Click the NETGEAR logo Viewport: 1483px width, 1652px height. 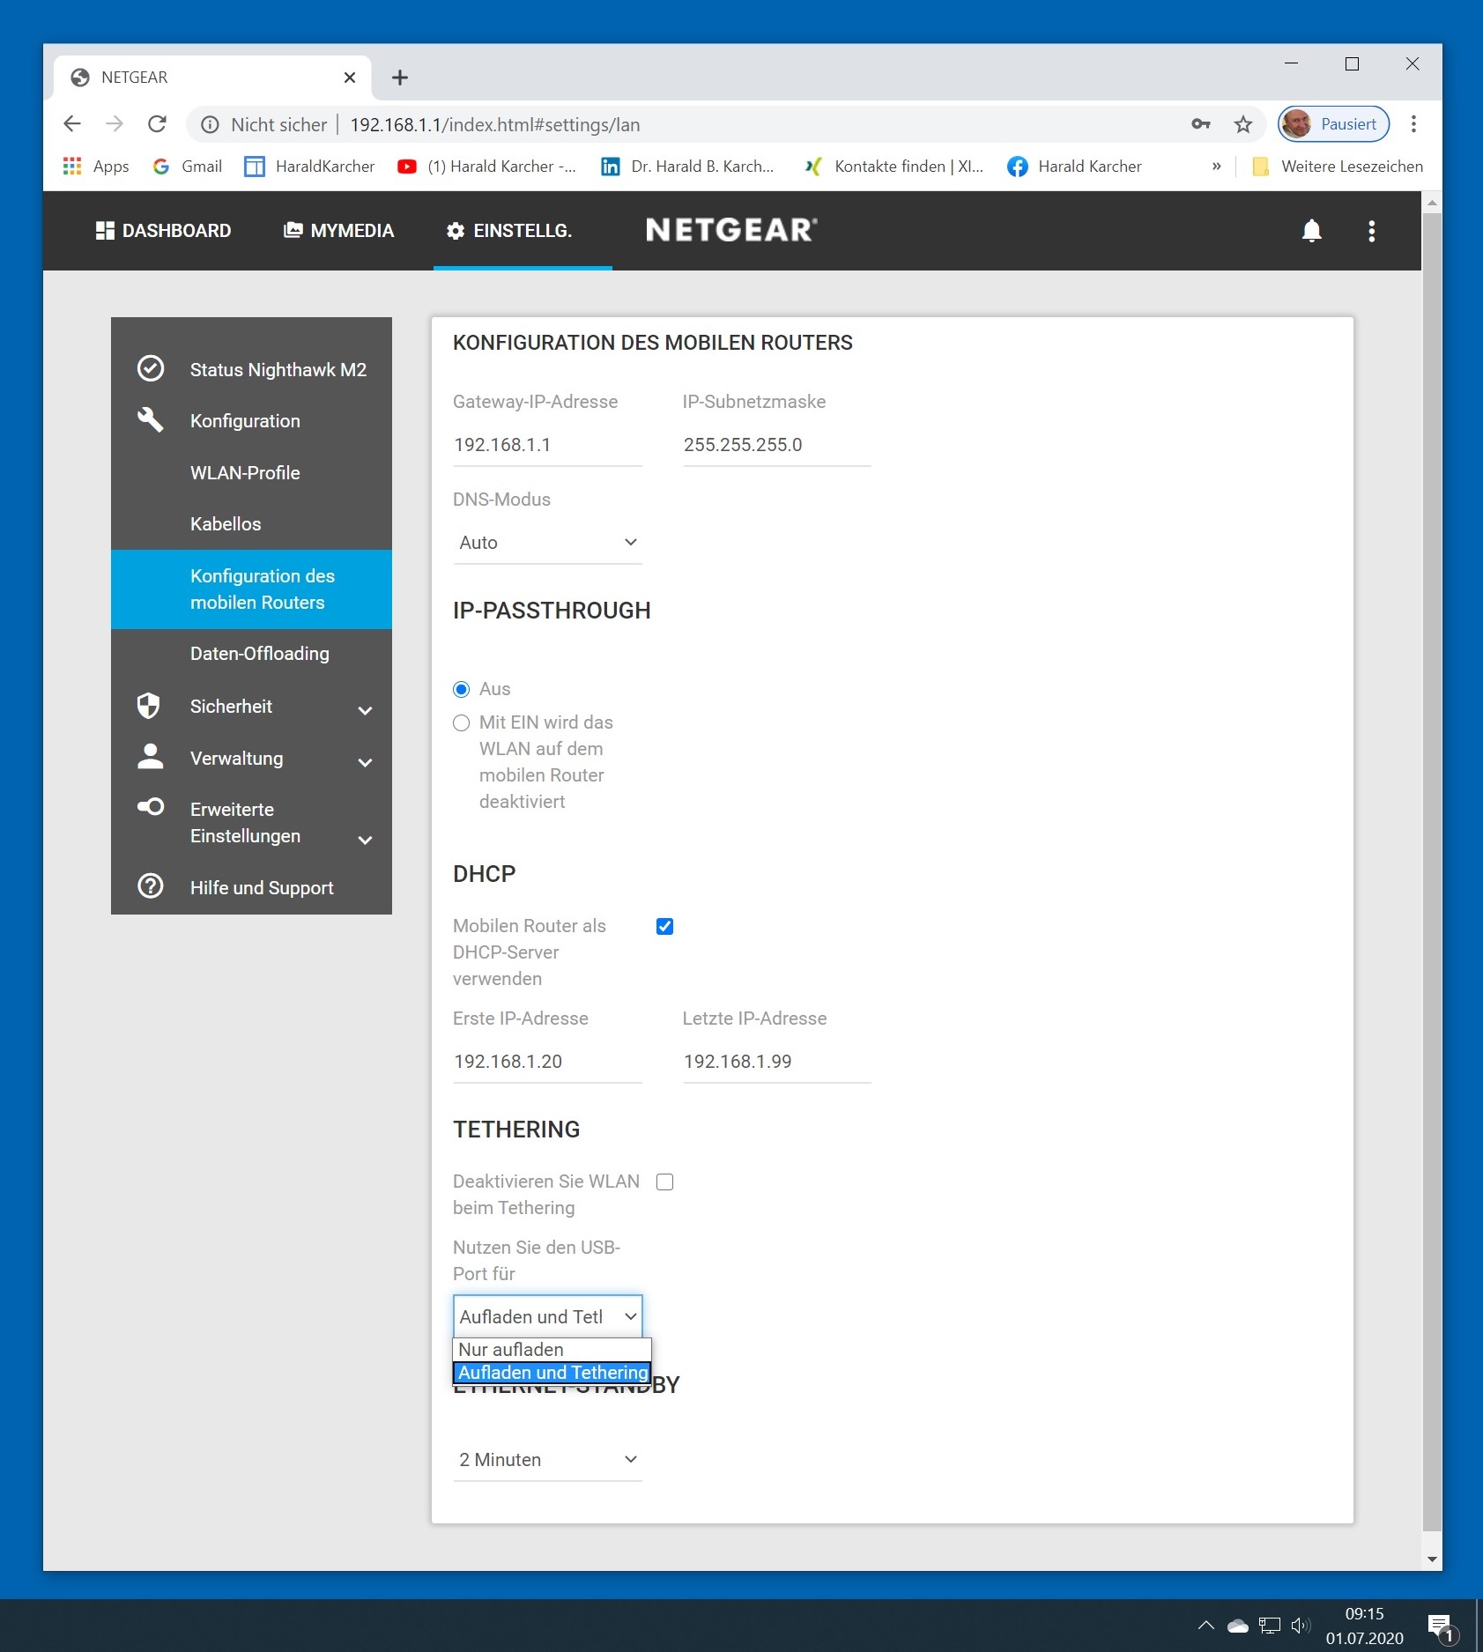point(731,230)
